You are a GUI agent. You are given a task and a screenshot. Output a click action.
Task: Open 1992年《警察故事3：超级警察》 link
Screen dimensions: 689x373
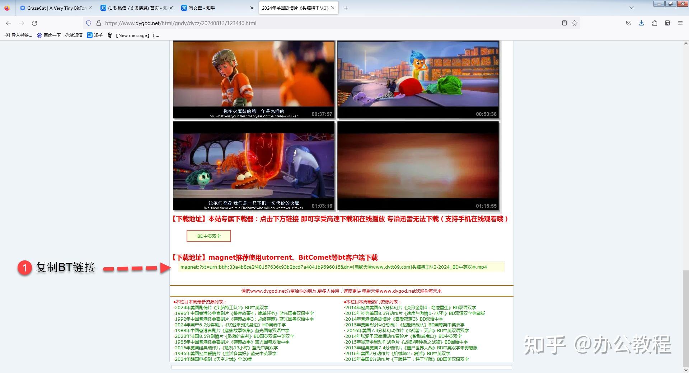(x=244, y=319)
